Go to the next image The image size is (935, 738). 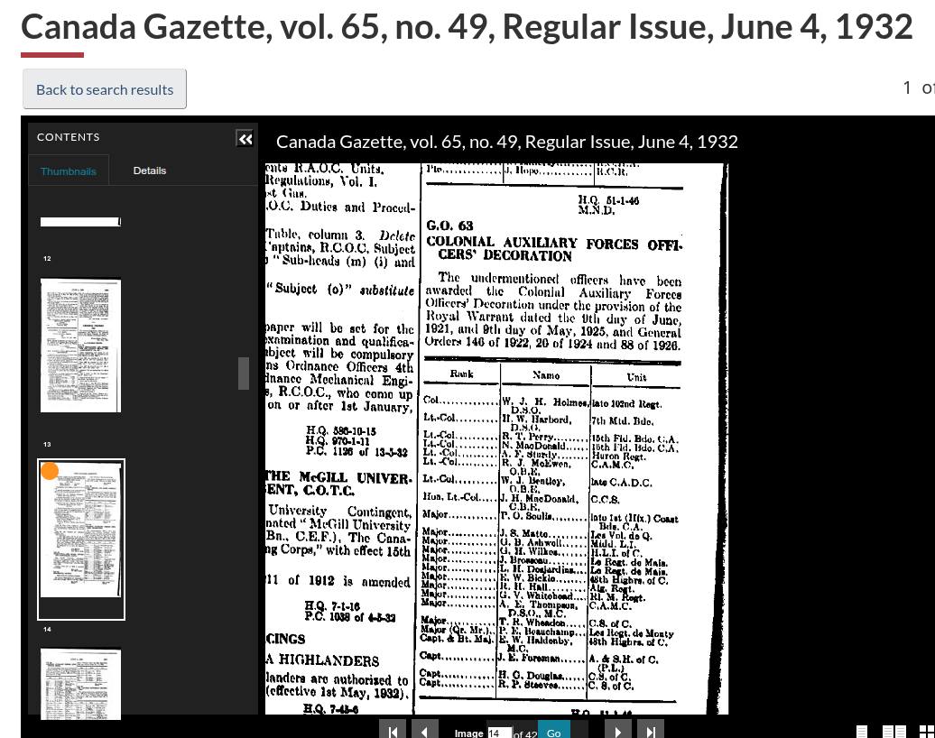pyautogui.click(x=617, y=731)
